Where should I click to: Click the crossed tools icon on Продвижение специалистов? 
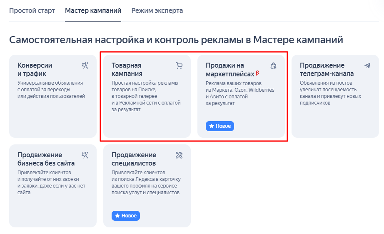[179, 155]
